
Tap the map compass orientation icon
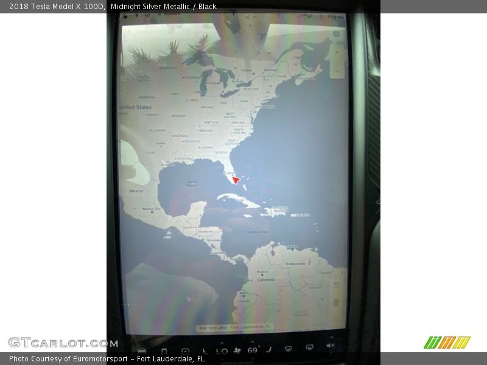336,33
